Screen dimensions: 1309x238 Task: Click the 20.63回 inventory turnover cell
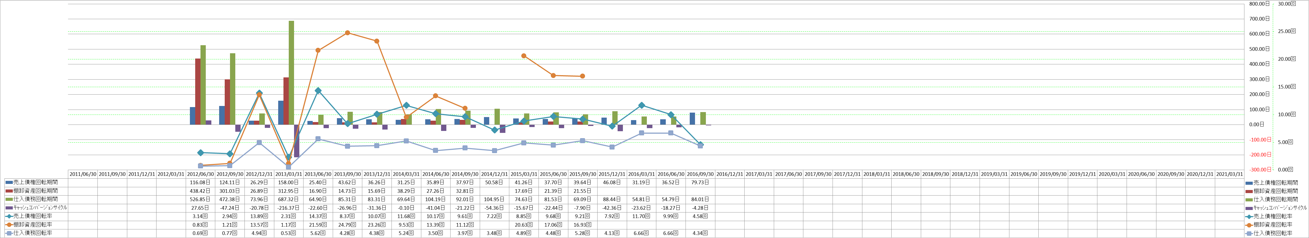click(x=524, y=225)
